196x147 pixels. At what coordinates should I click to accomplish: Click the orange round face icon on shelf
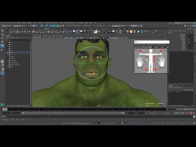tap(131, 31)
